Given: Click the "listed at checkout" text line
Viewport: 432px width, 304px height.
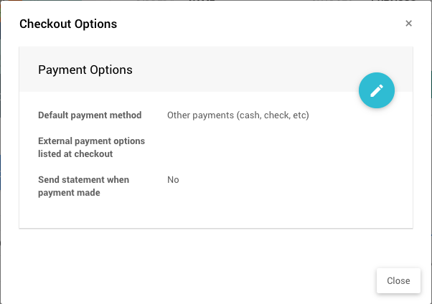Looking at the screenshot, I should pyautogui.click(x=75, y=154).
